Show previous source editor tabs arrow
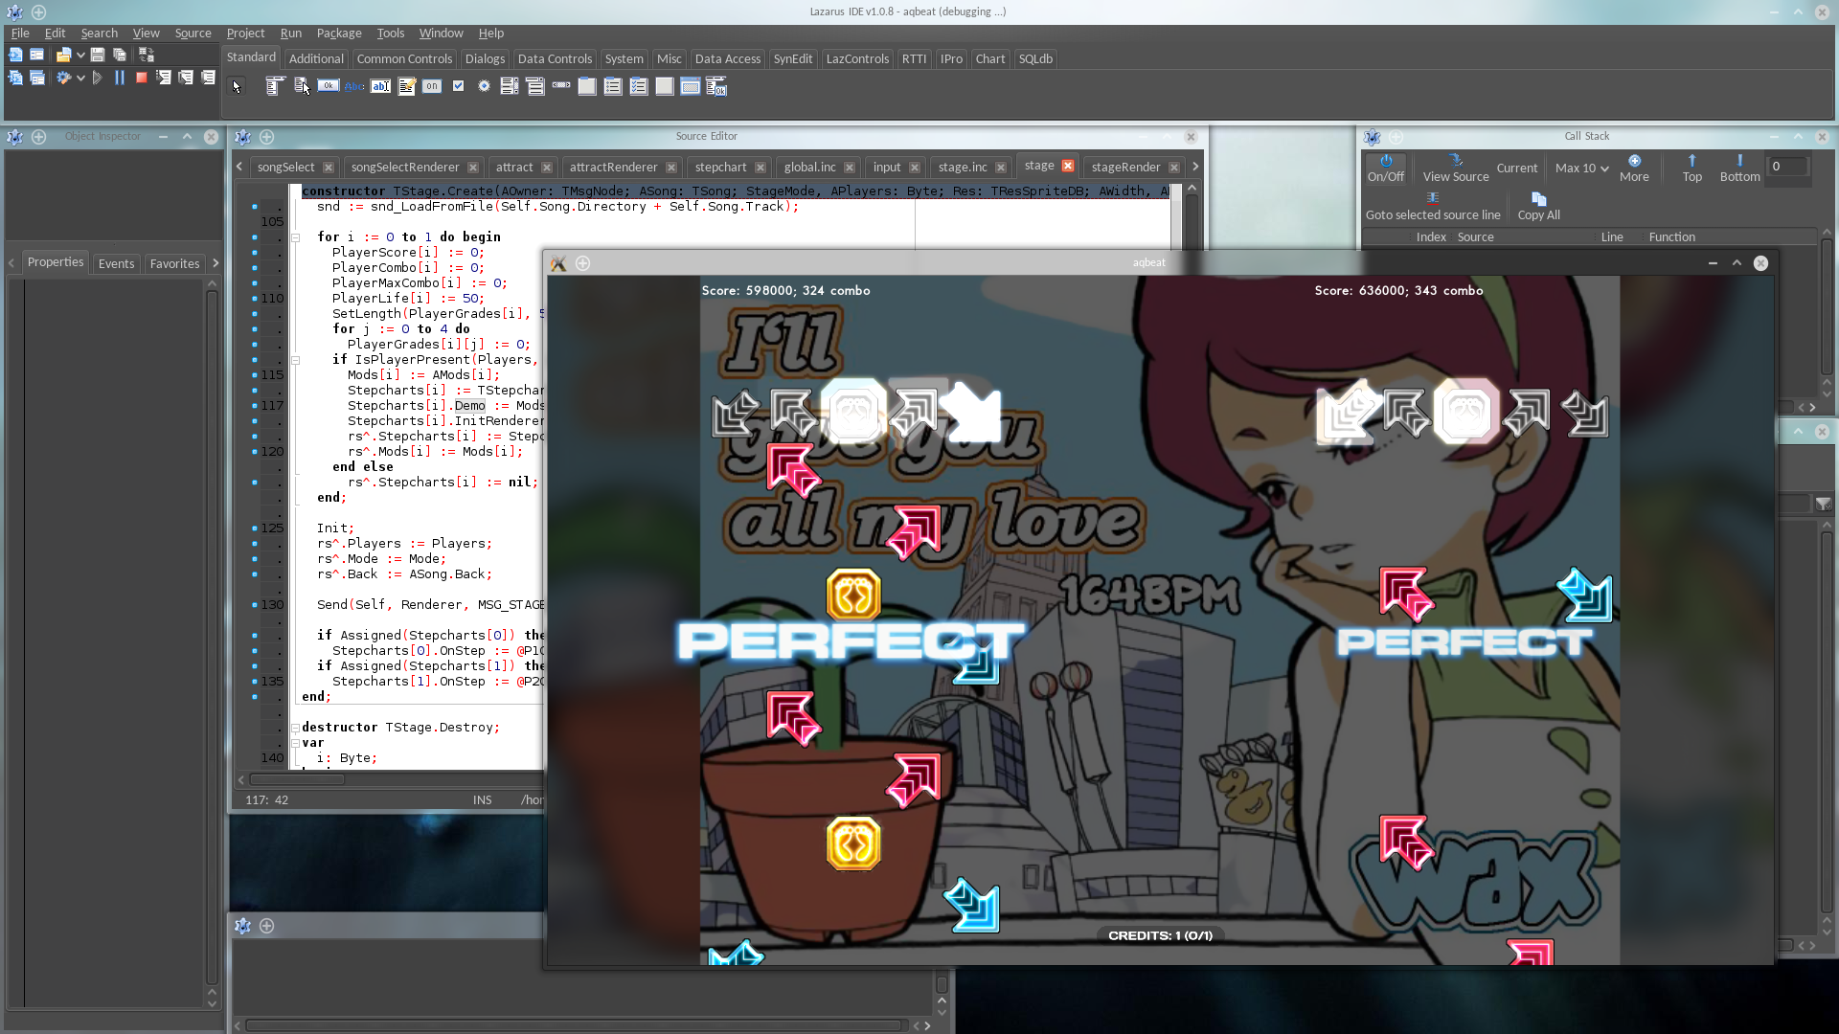1839x1034 pixels. pos(239,167)
